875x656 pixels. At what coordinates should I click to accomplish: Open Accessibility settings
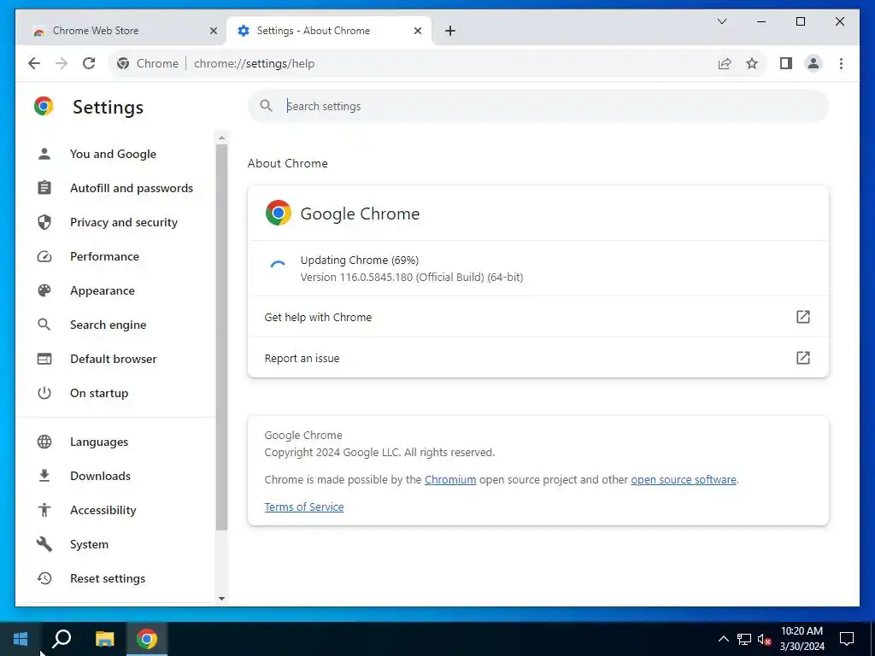(103, 510)
